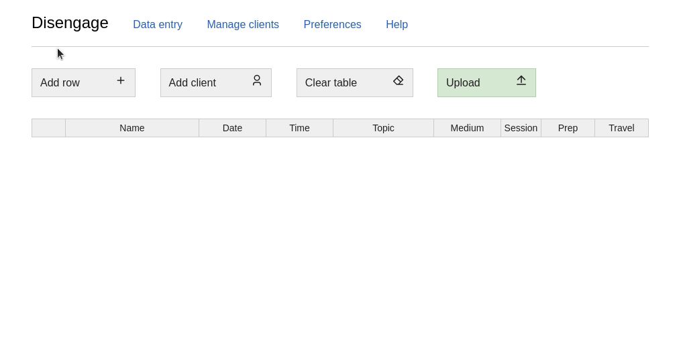
Task: Select the Date column header
Action: (232, 128)
